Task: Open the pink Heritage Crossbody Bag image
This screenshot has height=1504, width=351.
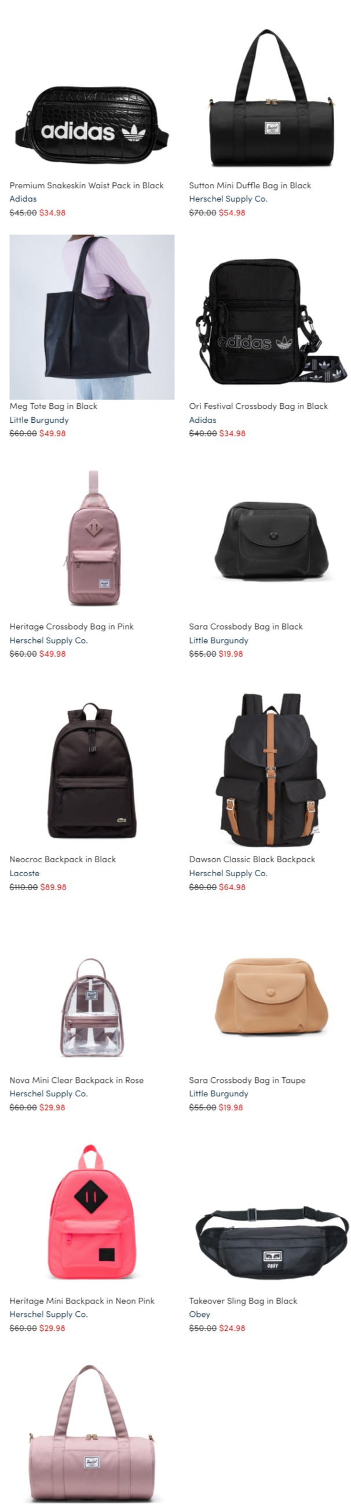Action: (92, 538)
